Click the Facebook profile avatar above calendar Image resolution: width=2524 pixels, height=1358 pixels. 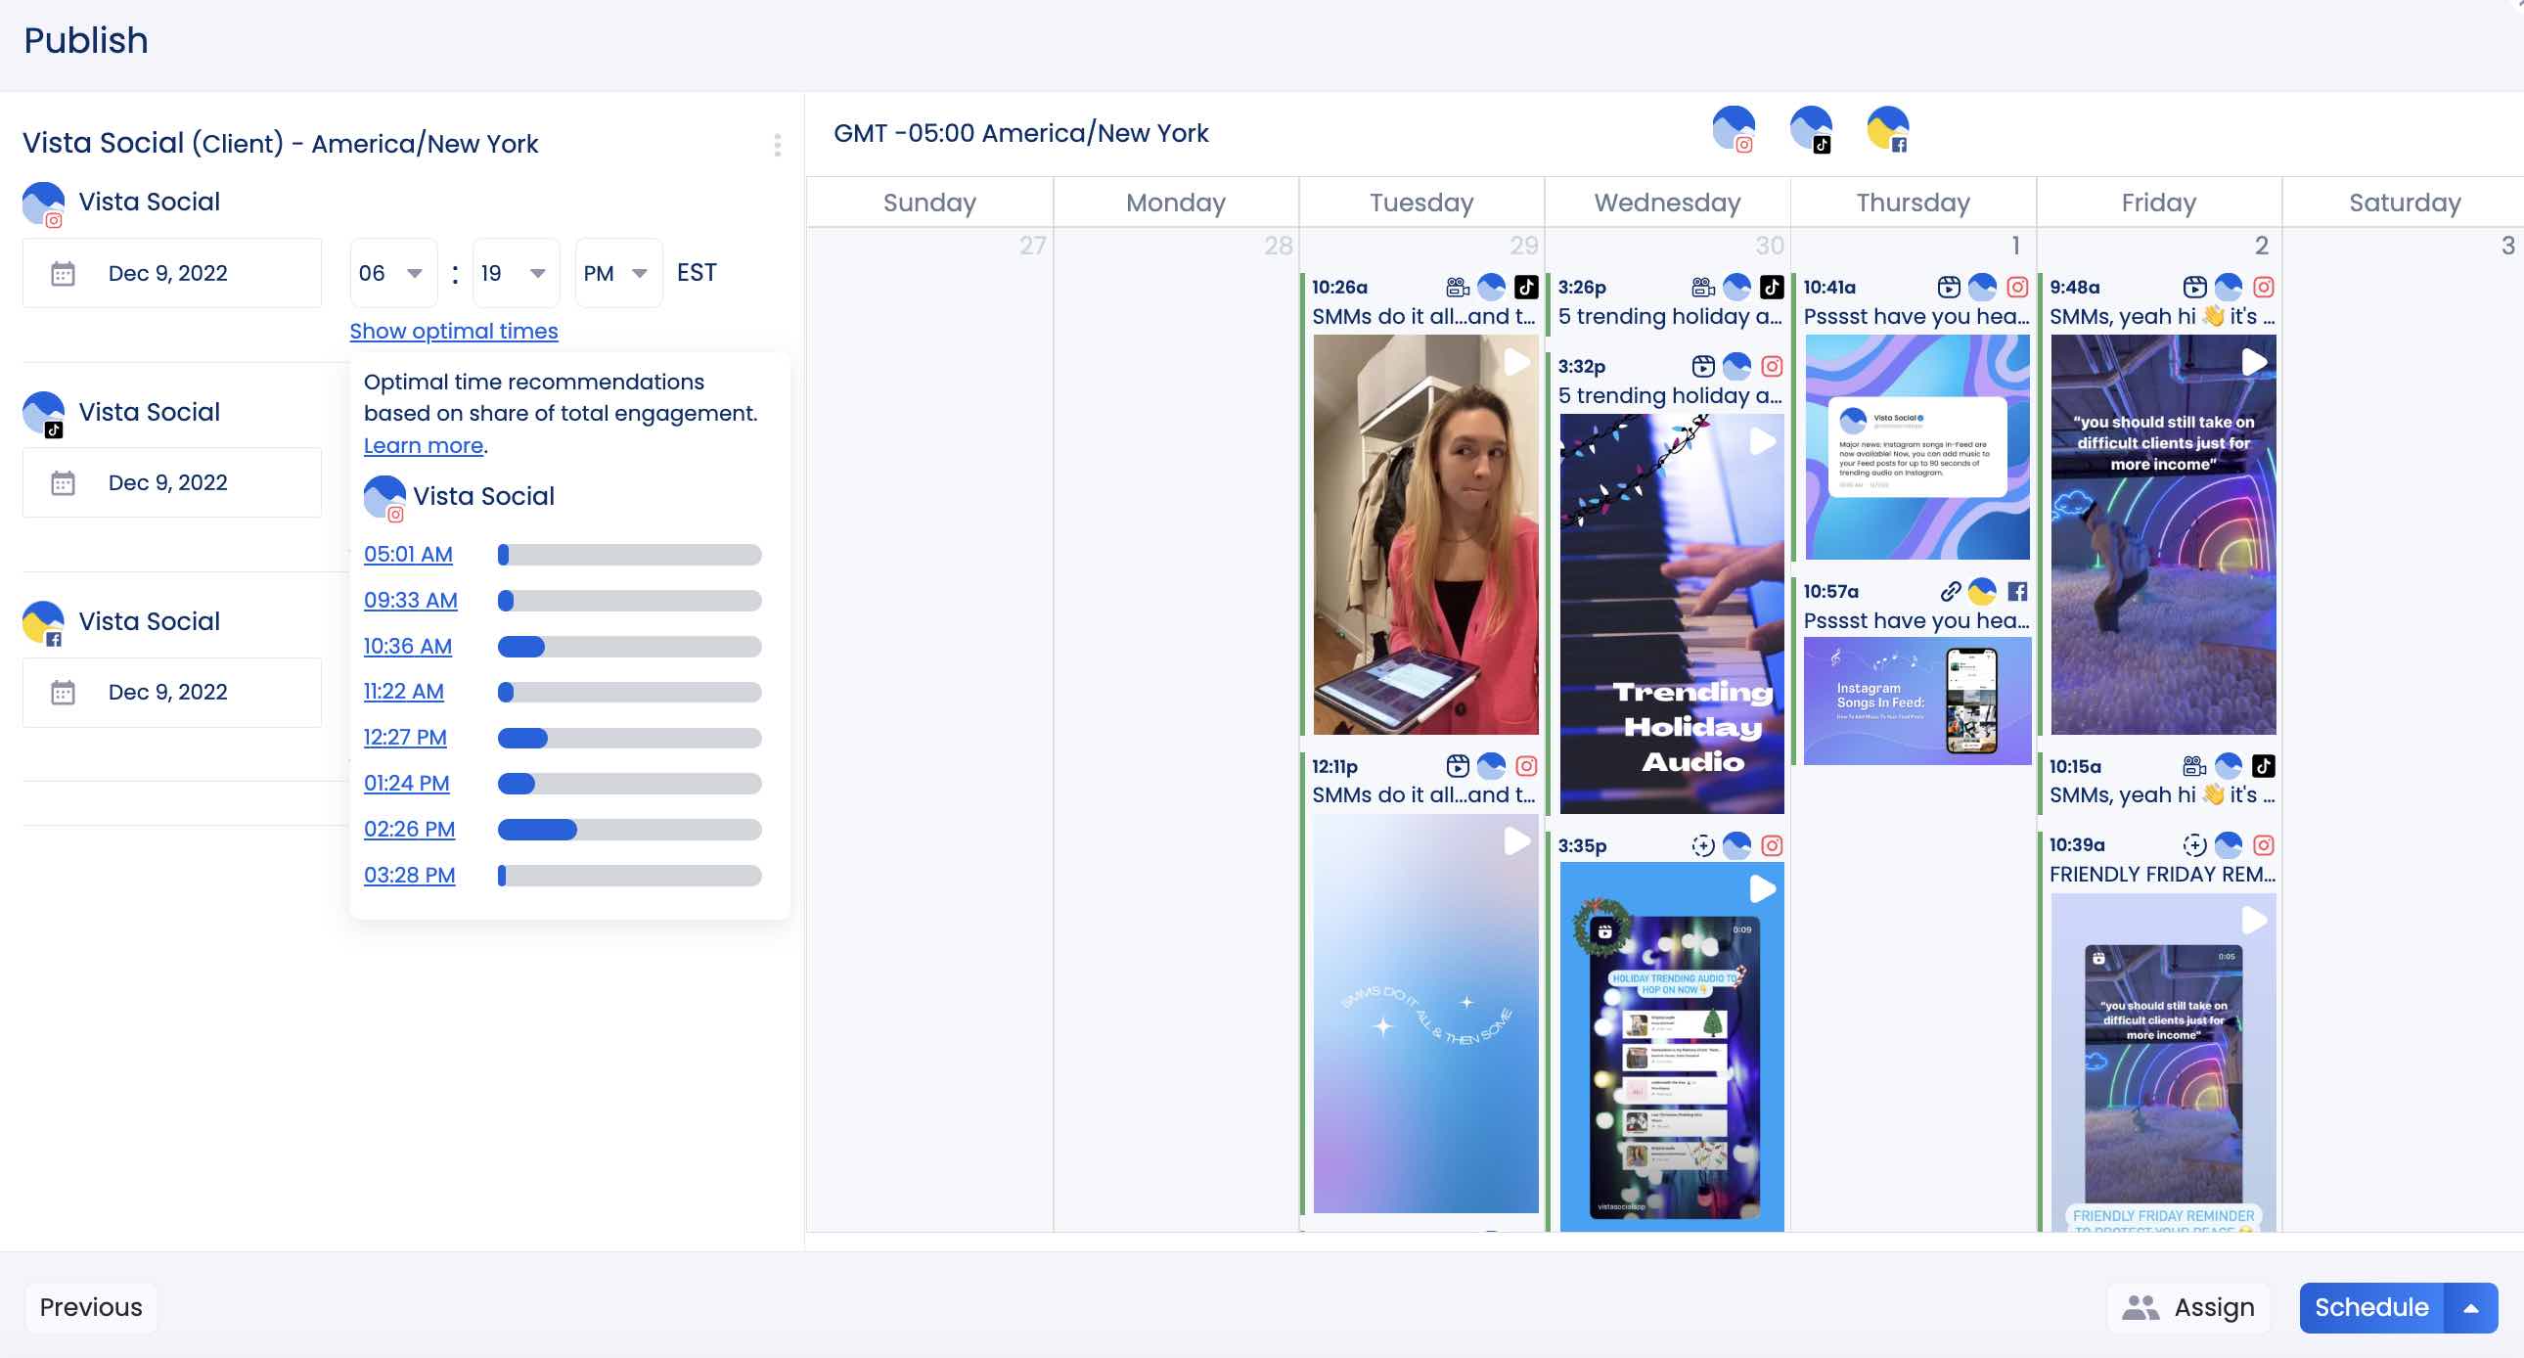point(1887,129)
